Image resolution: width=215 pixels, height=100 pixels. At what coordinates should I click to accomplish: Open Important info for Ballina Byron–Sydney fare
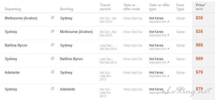[159, 49]
